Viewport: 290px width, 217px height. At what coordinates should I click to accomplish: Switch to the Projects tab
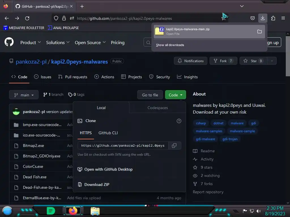[x=131, y=77]
